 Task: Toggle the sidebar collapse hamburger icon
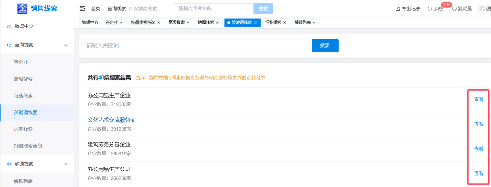[x=82, y=9]
